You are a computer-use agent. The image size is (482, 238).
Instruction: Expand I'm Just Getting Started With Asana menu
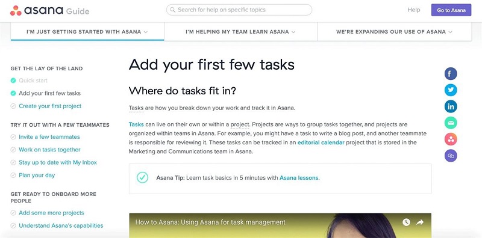point(87,32)
